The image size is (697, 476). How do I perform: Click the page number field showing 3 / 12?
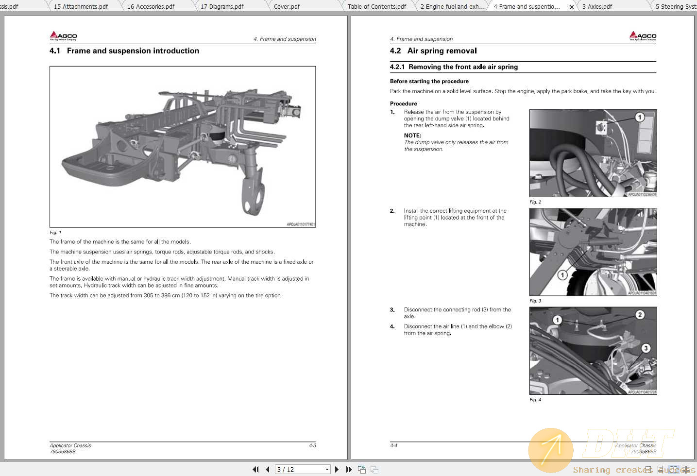[299, 469]
